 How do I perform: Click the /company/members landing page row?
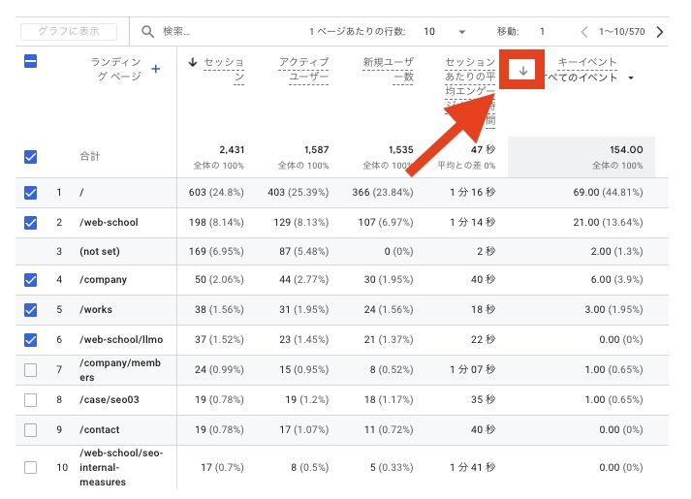coord(119,369)
